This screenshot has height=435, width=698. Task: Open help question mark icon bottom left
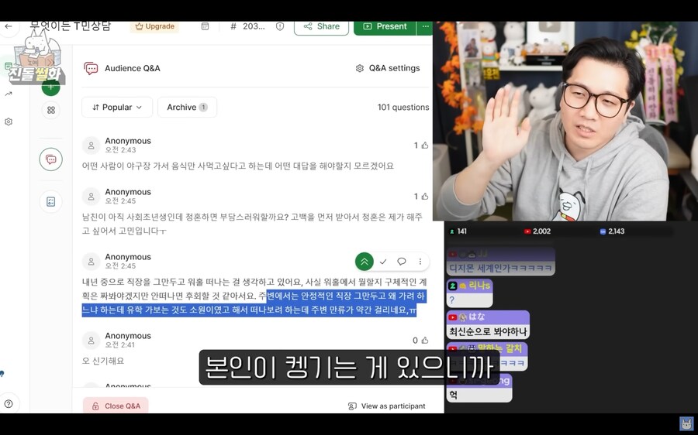(x=9, y=404)
